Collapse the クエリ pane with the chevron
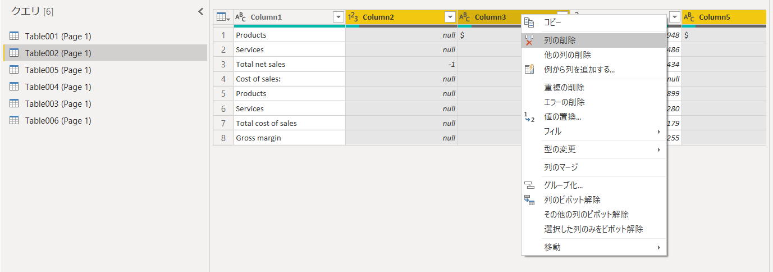This screenshot has width=773, height=272. point(200,11)
